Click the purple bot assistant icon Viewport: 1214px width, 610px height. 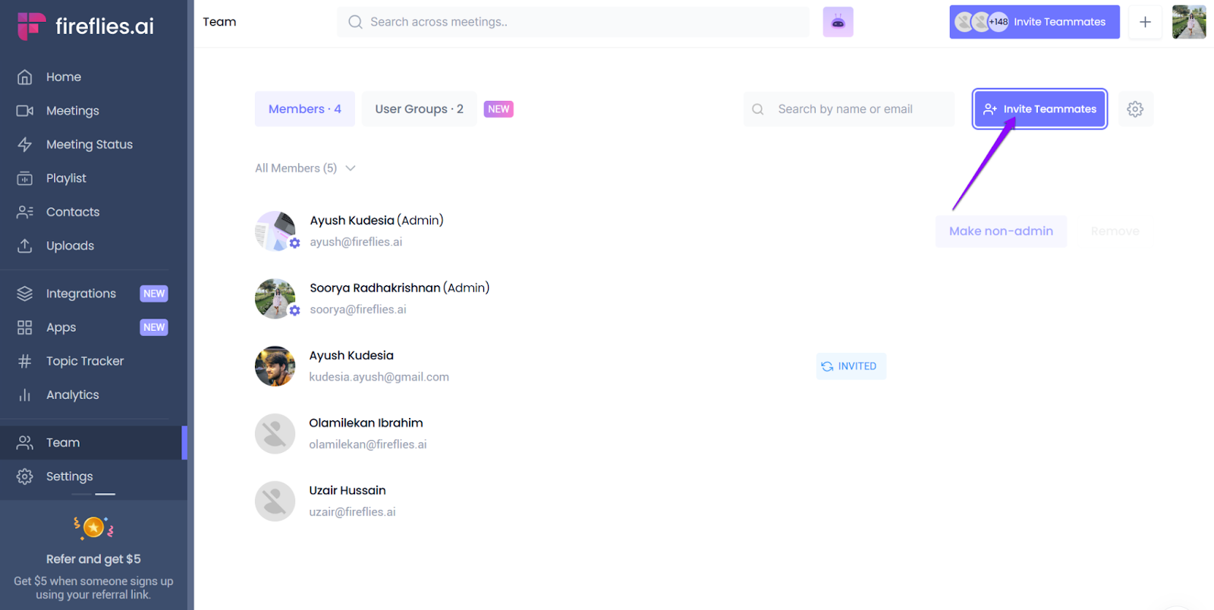838,22
